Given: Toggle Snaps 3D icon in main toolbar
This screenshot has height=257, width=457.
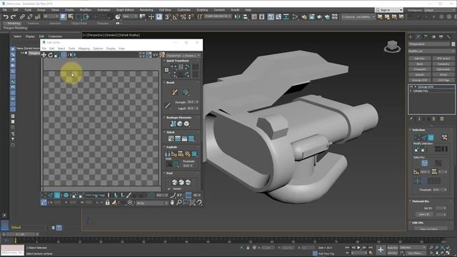Looking at the screenshot, I should coord(168,17).
